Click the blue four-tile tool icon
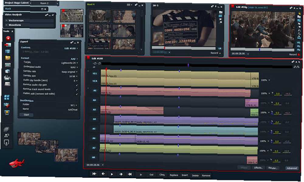The width and height of the screenshot is (304, 182). click(x=7, y=97)
